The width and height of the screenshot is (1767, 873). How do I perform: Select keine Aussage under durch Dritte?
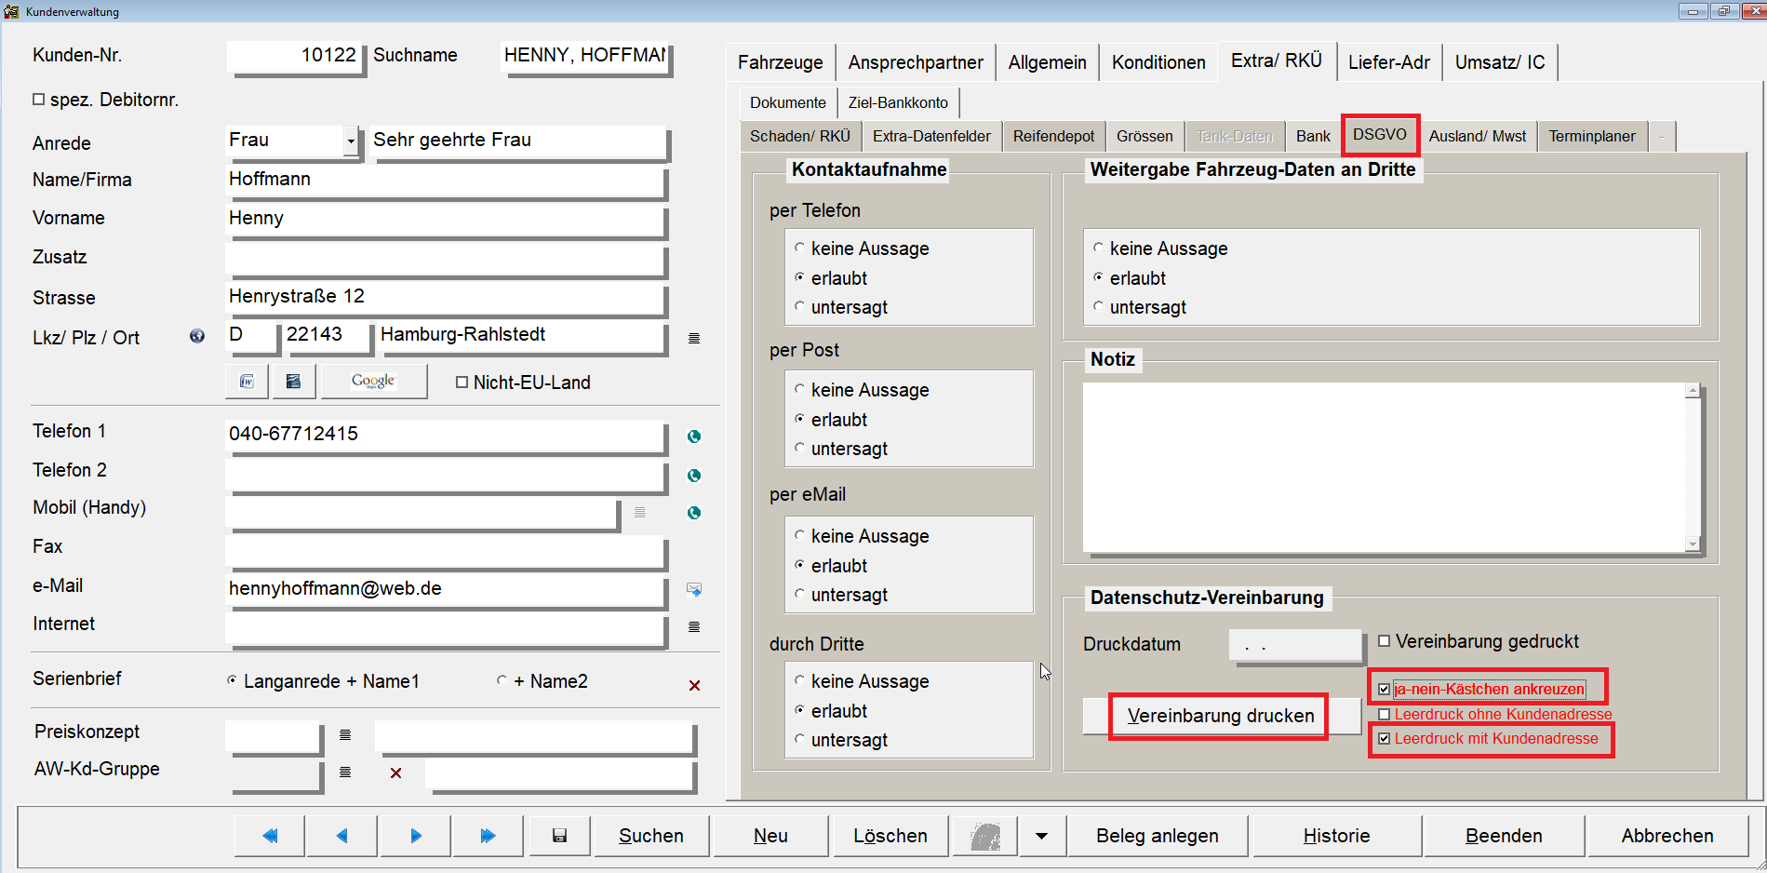[799, 680]
